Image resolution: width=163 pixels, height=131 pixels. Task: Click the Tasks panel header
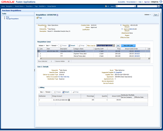[18, 14]
